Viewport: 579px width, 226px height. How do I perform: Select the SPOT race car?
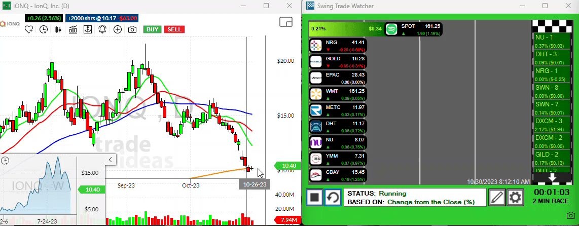pyautogui.click(x=413, y=29)
